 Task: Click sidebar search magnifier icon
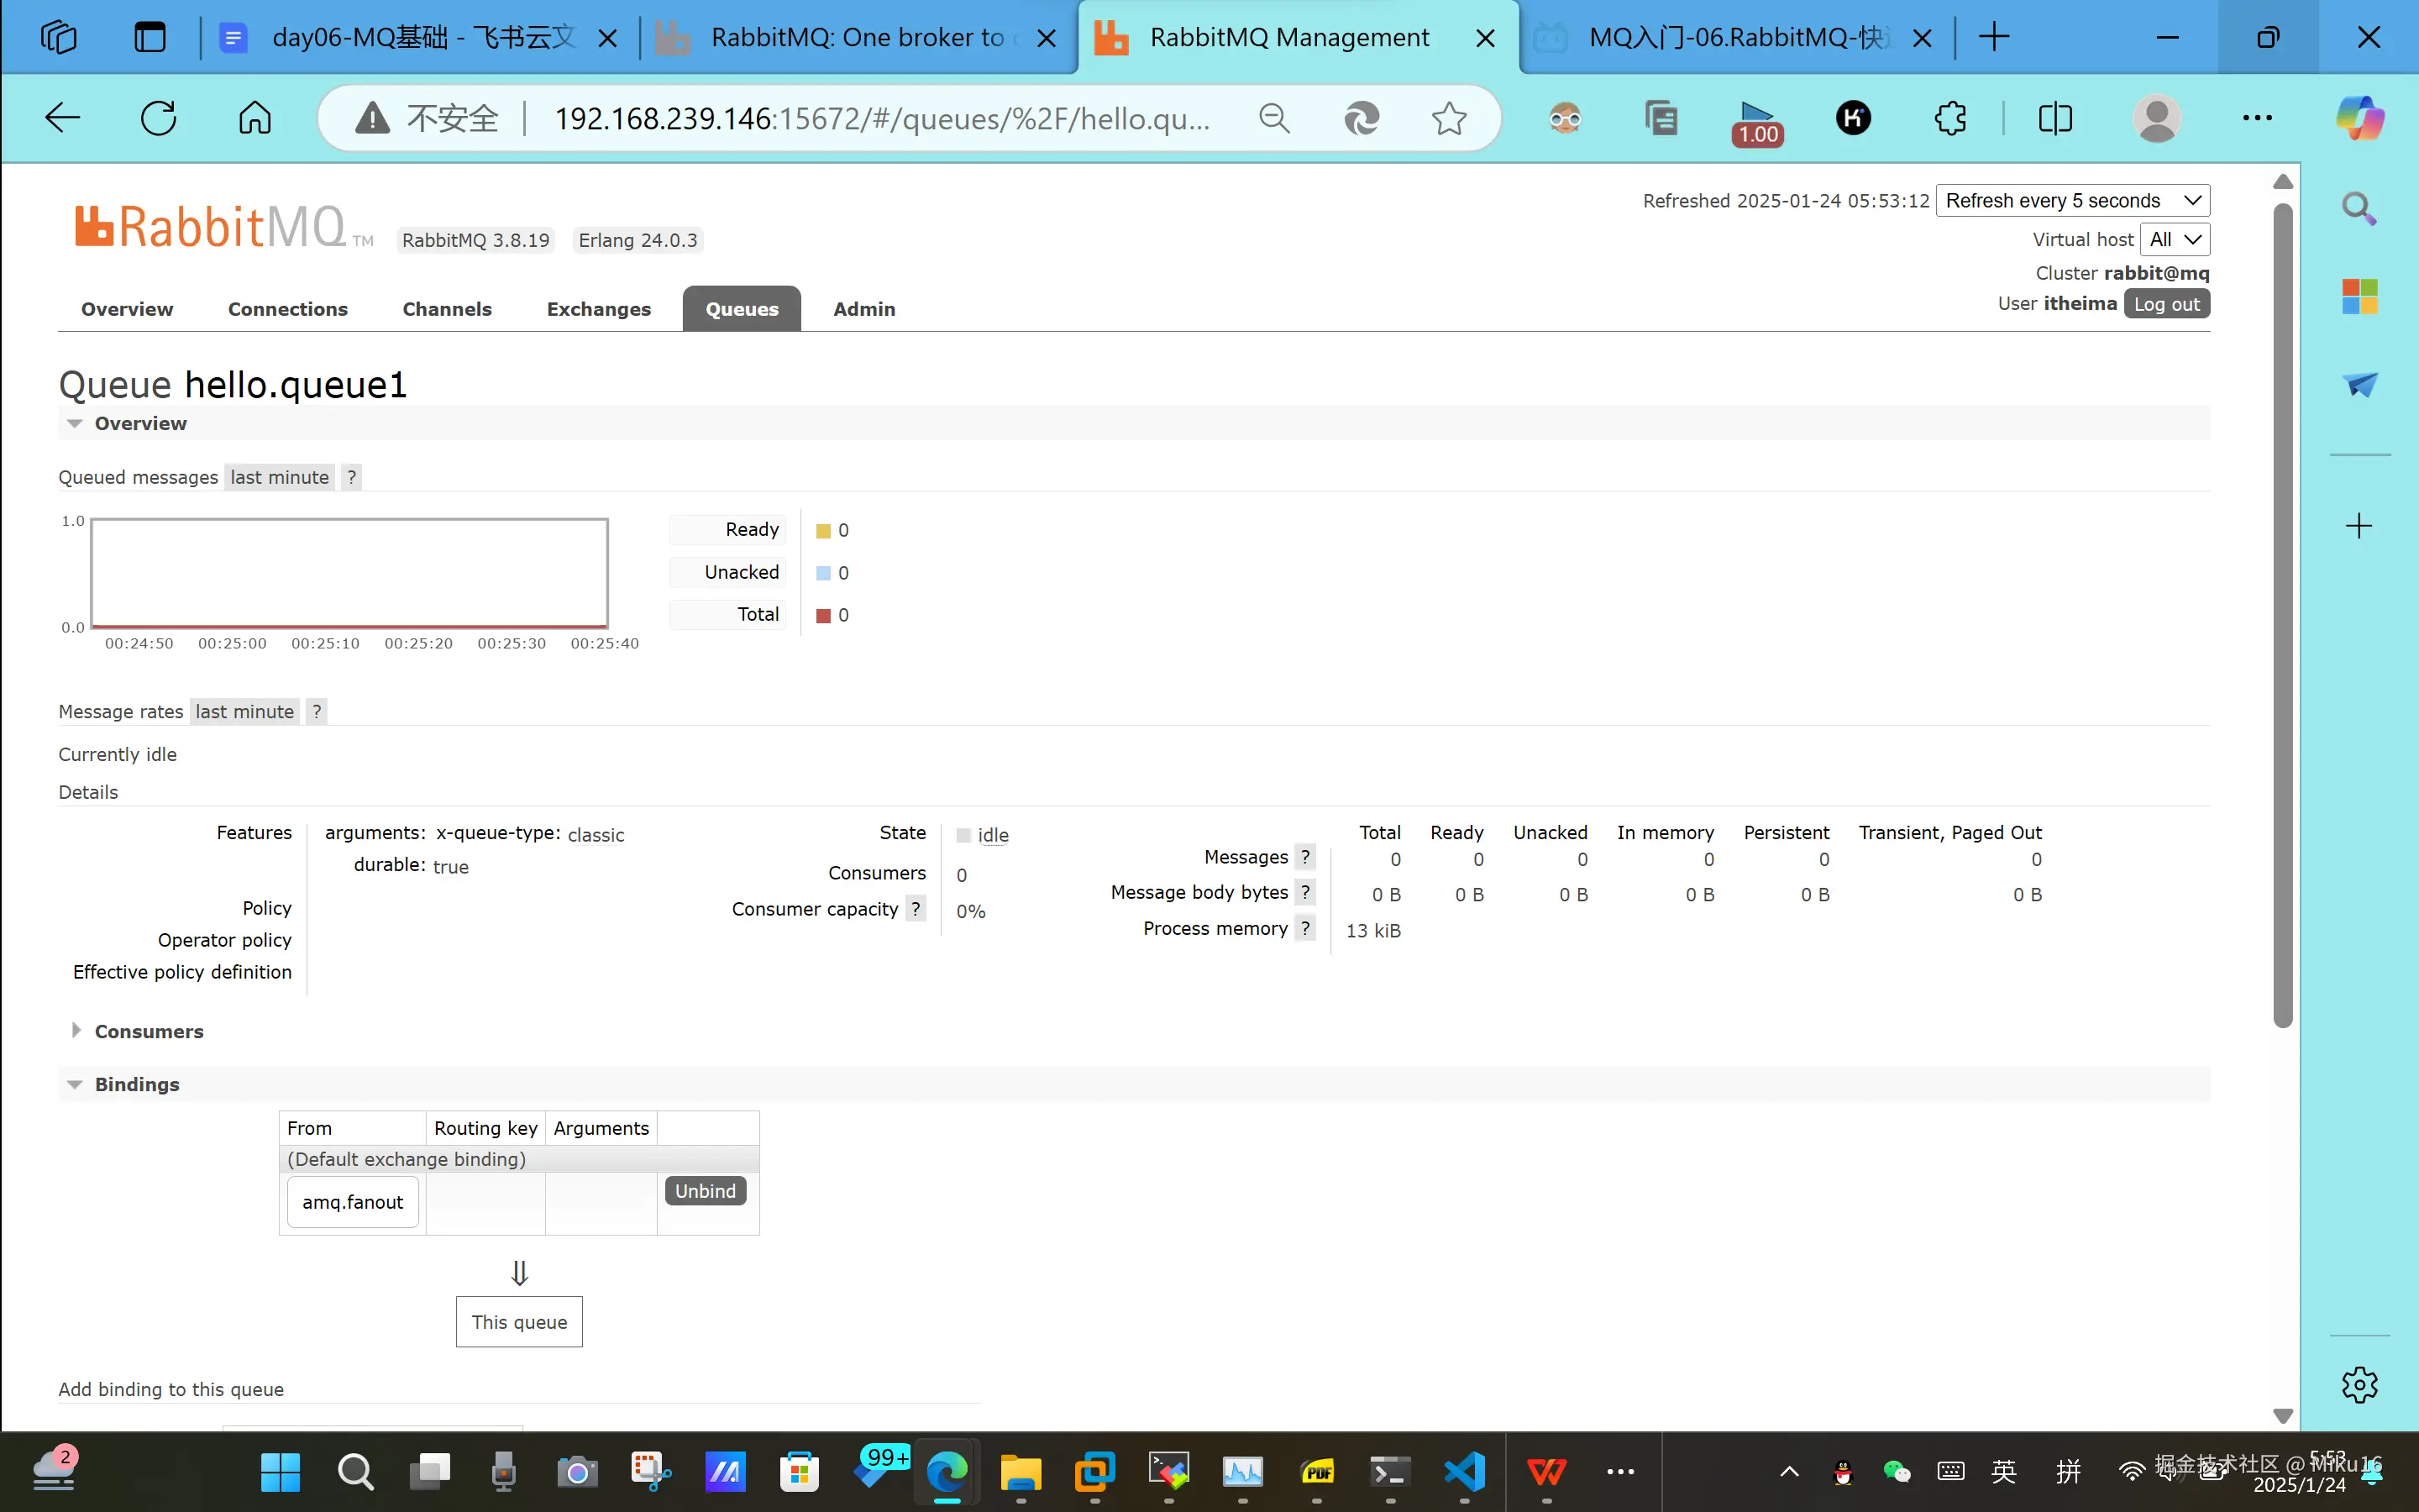click(x=2359, y=208)
